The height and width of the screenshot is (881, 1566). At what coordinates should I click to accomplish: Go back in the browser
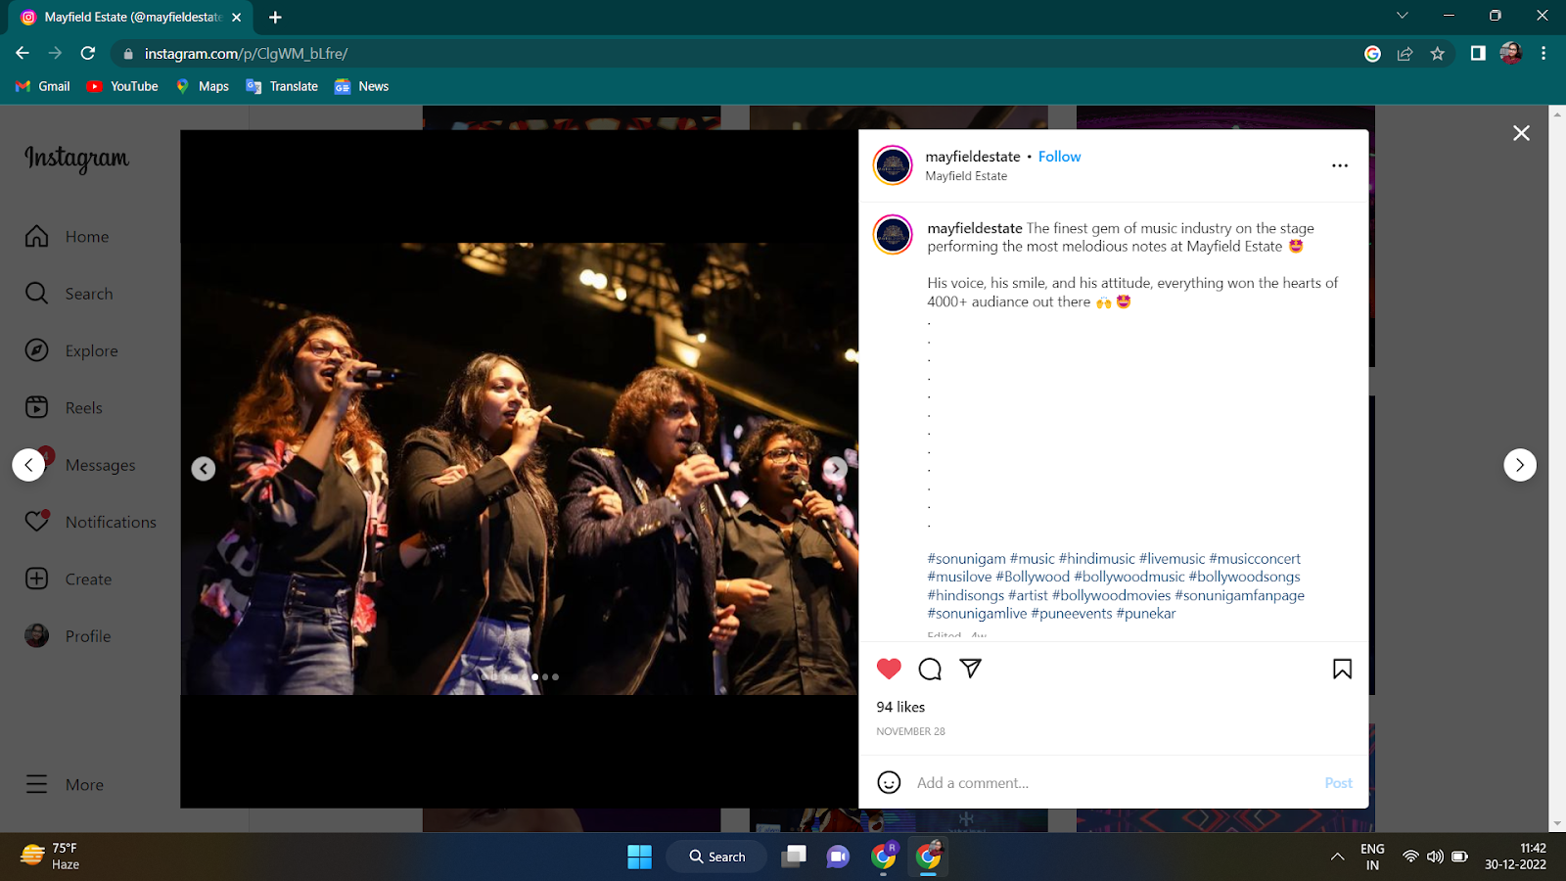click(23, 53)
